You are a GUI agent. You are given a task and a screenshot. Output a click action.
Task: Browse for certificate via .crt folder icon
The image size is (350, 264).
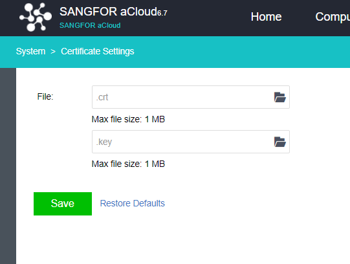279,97
